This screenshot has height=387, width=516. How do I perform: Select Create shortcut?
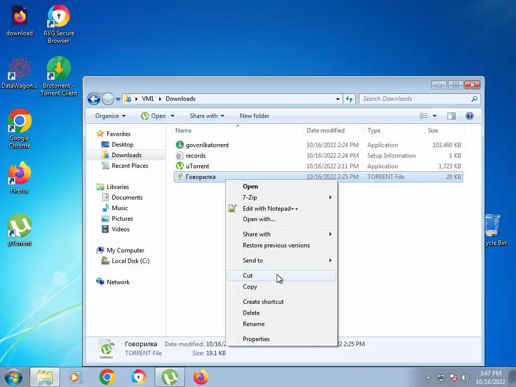281,302
